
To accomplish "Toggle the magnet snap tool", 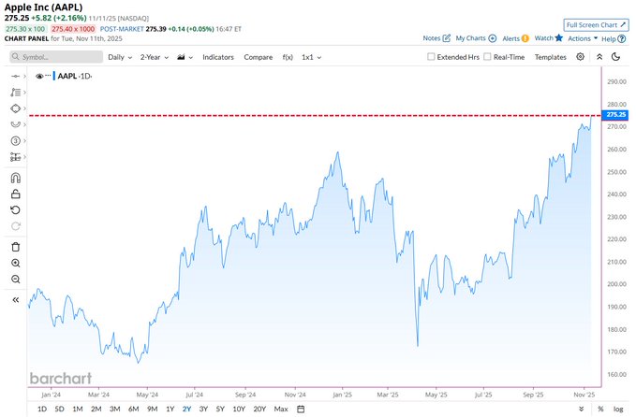I will (15, 178).
